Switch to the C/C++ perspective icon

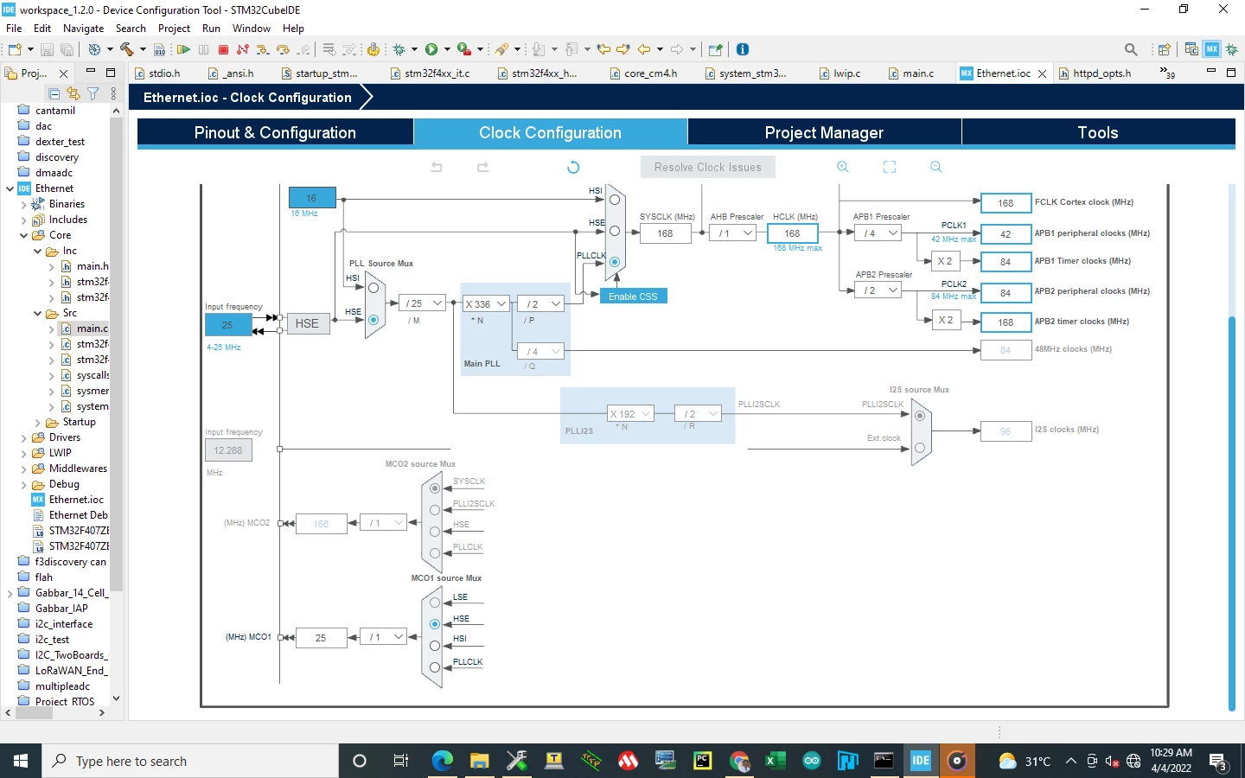(1191, 49)
